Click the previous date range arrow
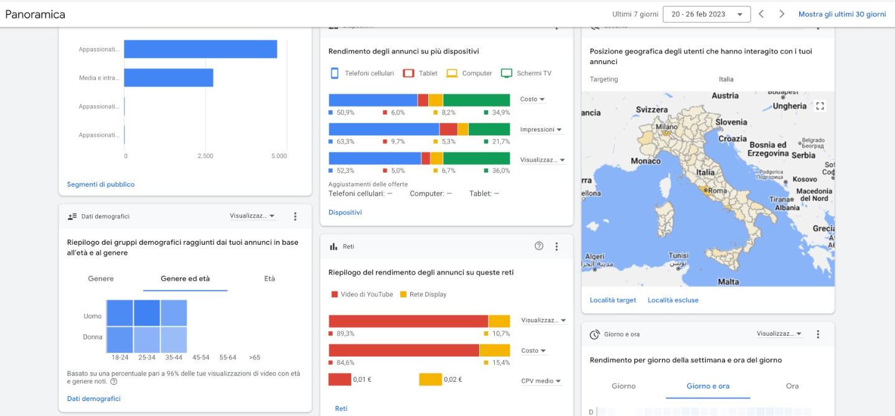The width and height of the screenshot is (895, 416). pos(761,14)
